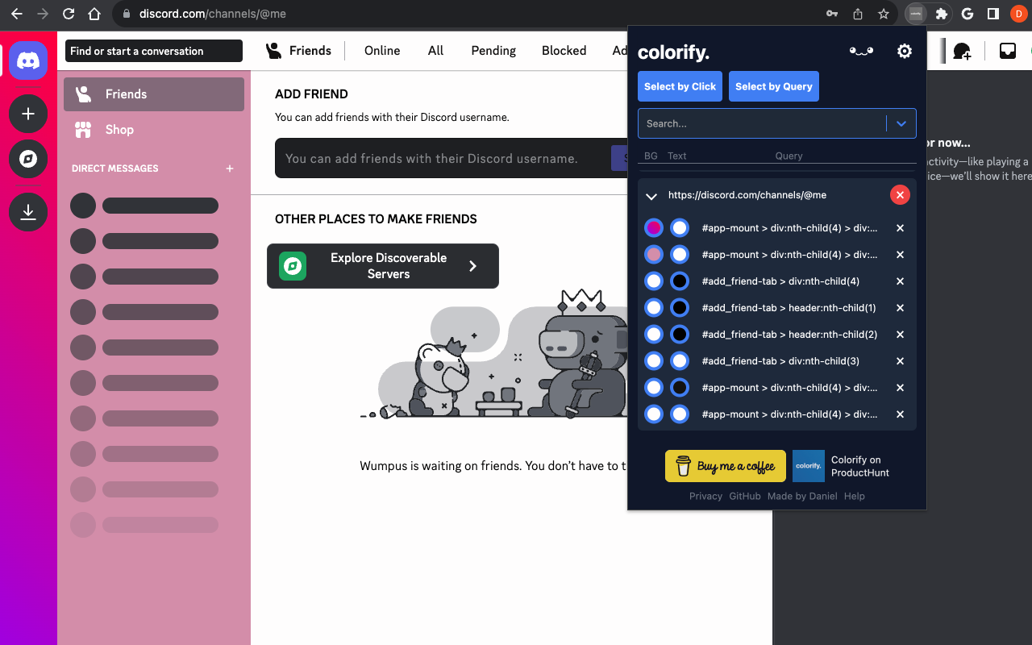Click the add friend username input field
Image resolution: width=1032 pixels, height=645 pixels.
[x=443, y=158]
